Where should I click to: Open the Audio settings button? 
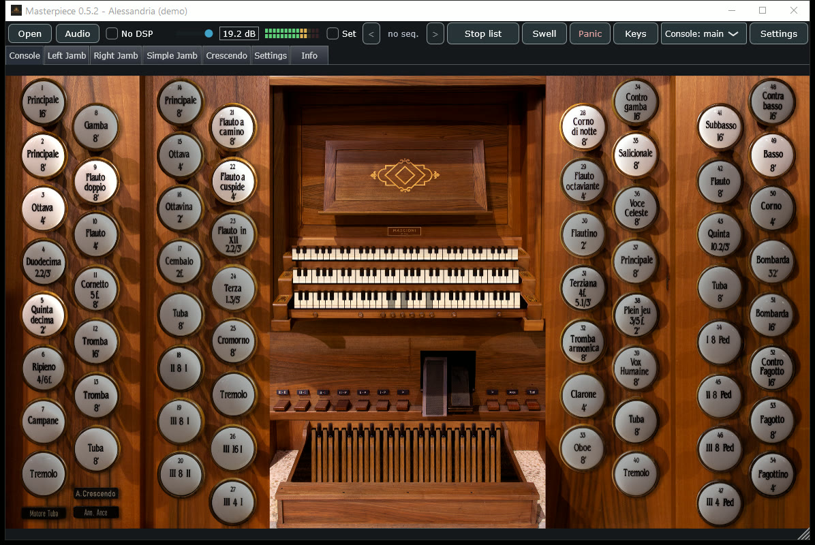(78, 34)
